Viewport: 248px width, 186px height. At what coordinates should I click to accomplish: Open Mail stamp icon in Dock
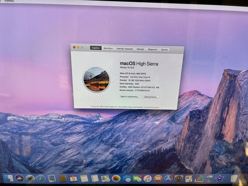pos(52,179)
